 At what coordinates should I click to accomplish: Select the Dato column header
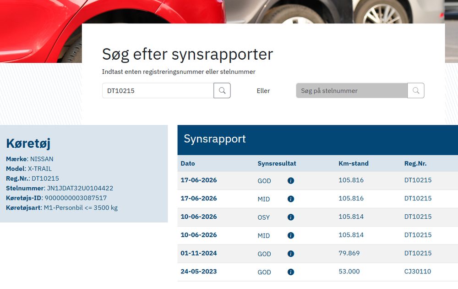coord(187,163)
